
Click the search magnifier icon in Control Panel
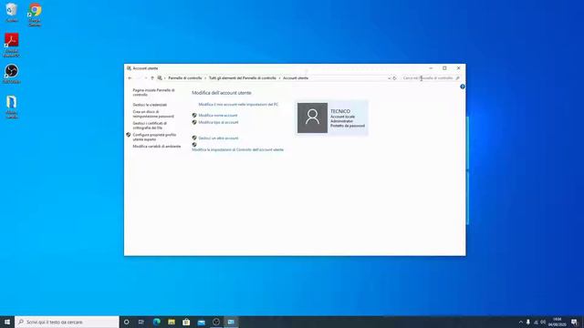click(x=458, y=78)
